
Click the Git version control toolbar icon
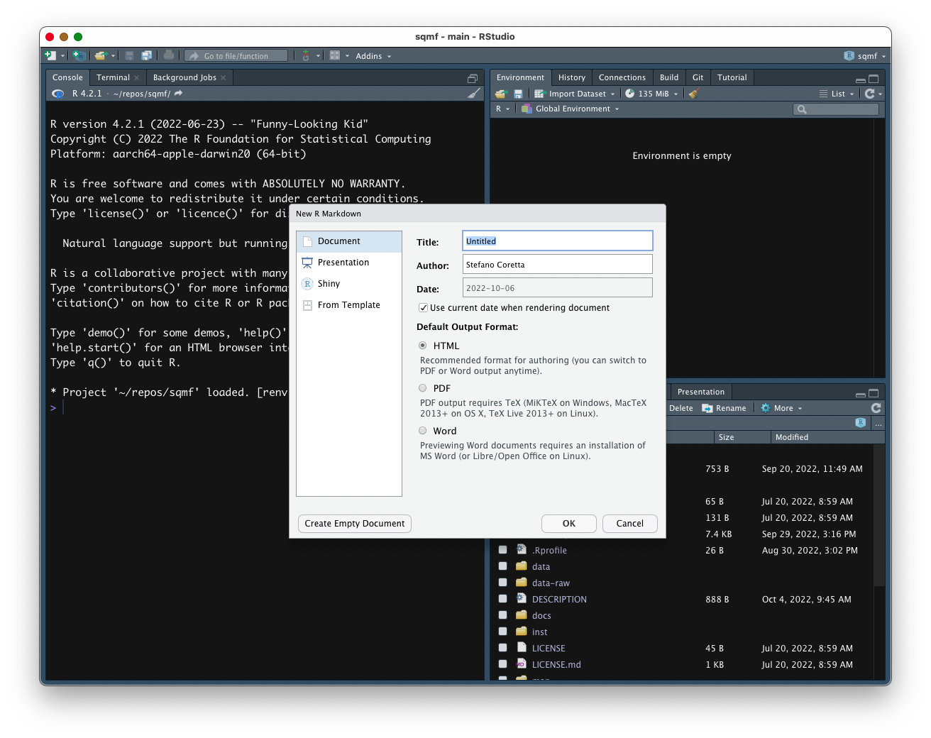[x=306, y=55]
